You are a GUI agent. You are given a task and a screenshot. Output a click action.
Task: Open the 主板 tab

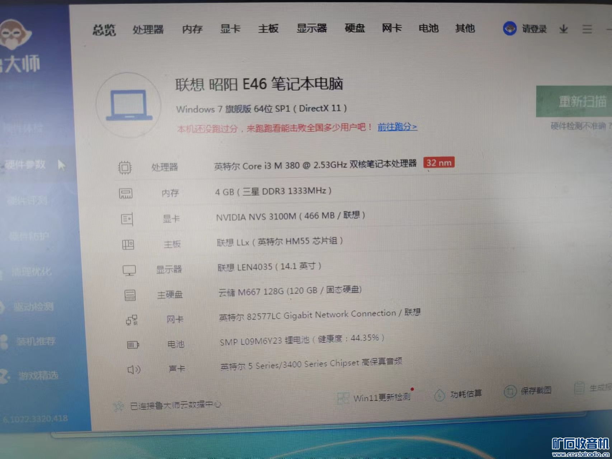[268, 28]
